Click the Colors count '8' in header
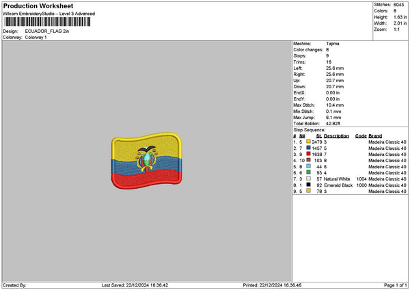Viewport: 410px width, 290px height. 395,11
